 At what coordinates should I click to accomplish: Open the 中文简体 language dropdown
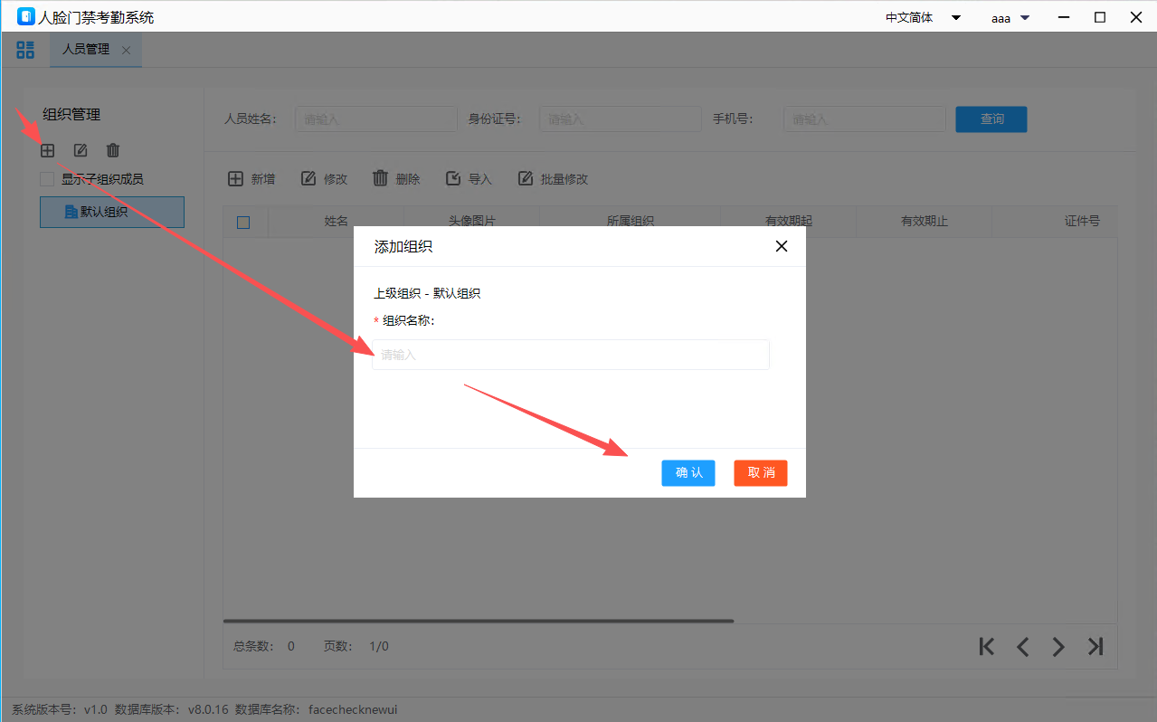pos(923,17)
